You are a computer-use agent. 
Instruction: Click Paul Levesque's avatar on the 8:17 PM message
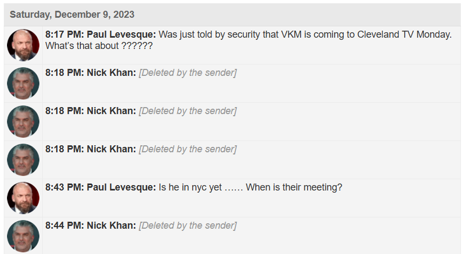point(23,45)
